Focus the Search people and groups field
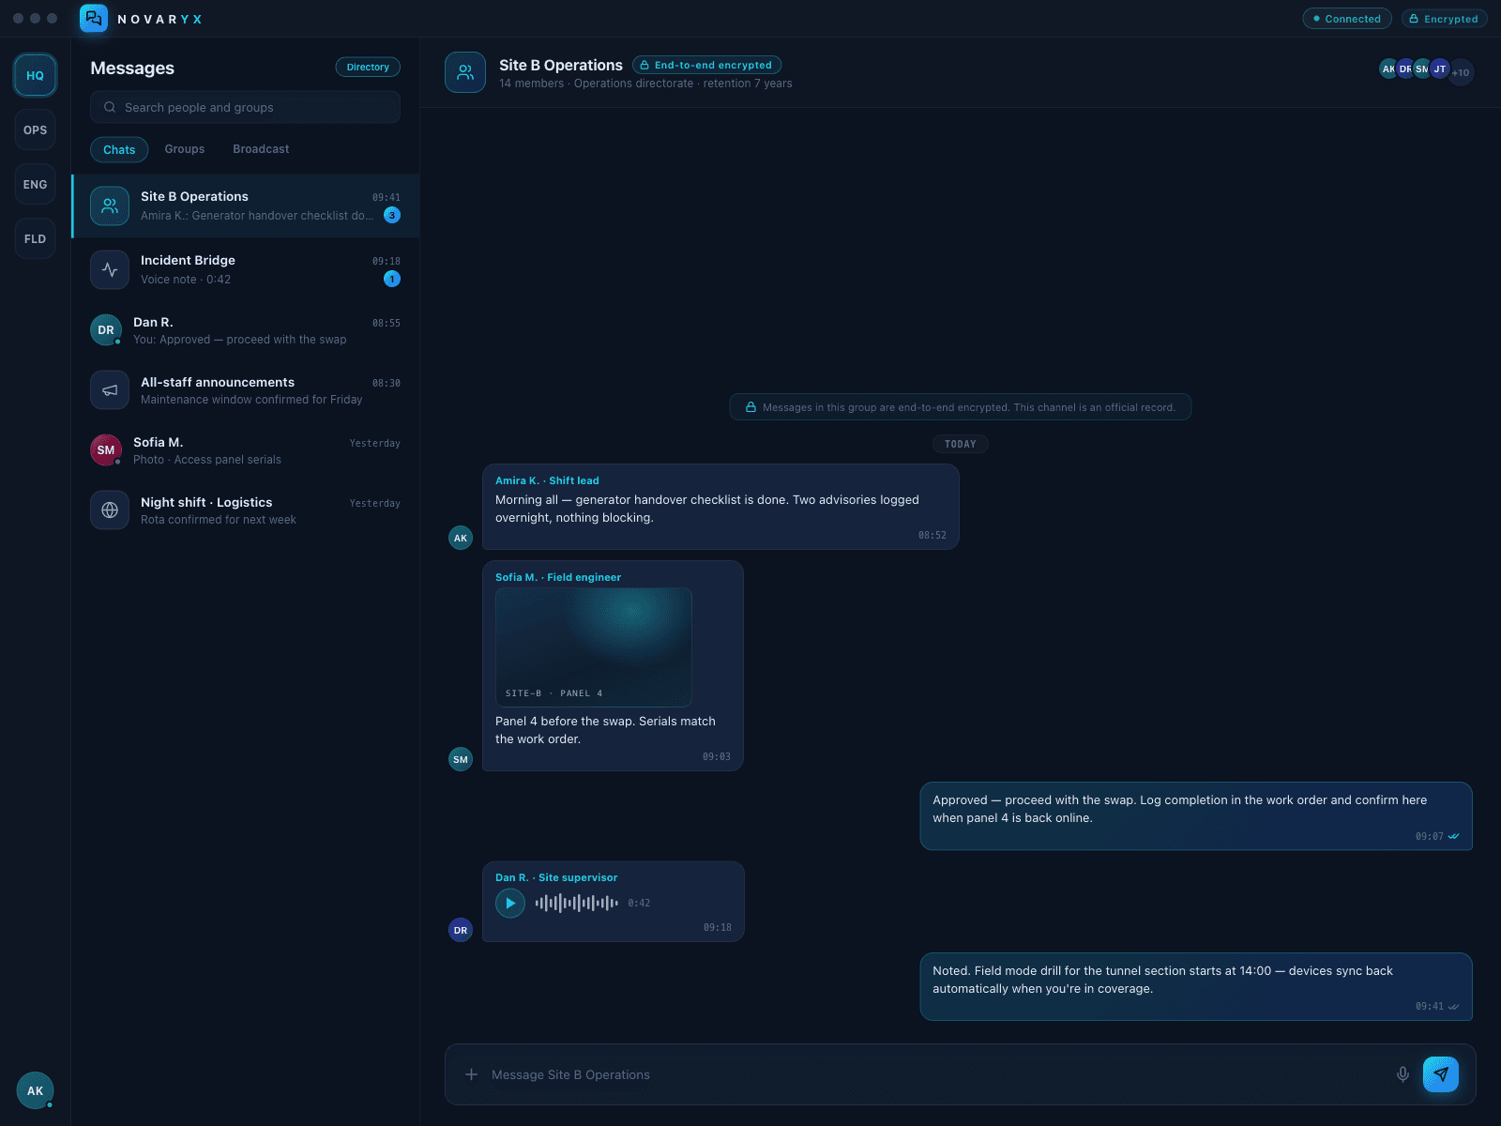 [245, 107]
